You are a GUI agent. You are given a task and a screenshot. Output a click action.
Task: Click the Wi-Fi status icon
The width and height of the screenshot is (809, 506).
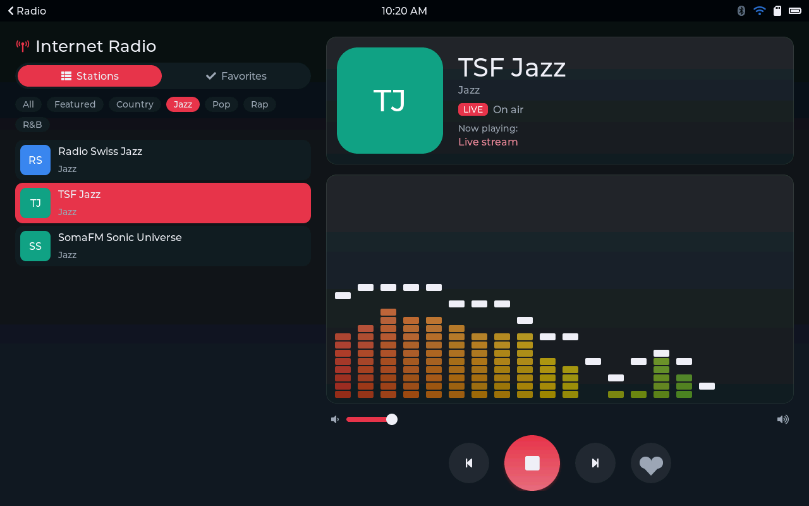760,11
